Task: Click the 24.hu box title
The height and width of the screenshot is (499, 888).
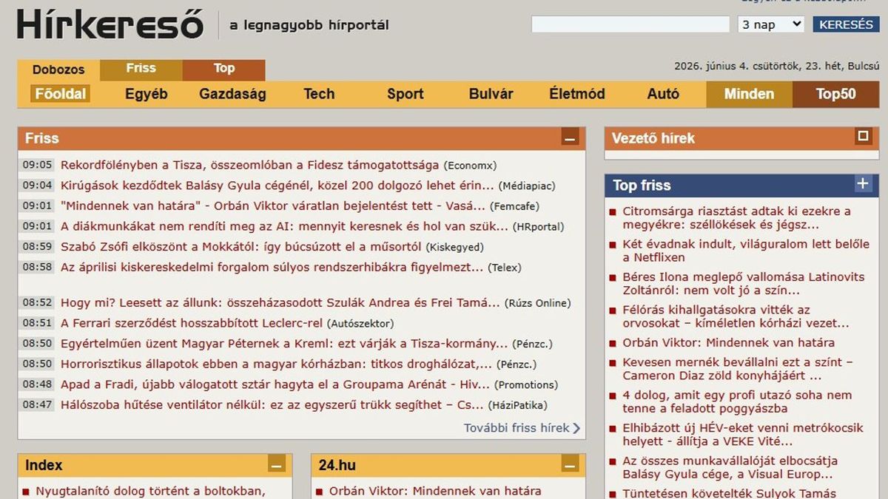Action: tap(337, 465)
